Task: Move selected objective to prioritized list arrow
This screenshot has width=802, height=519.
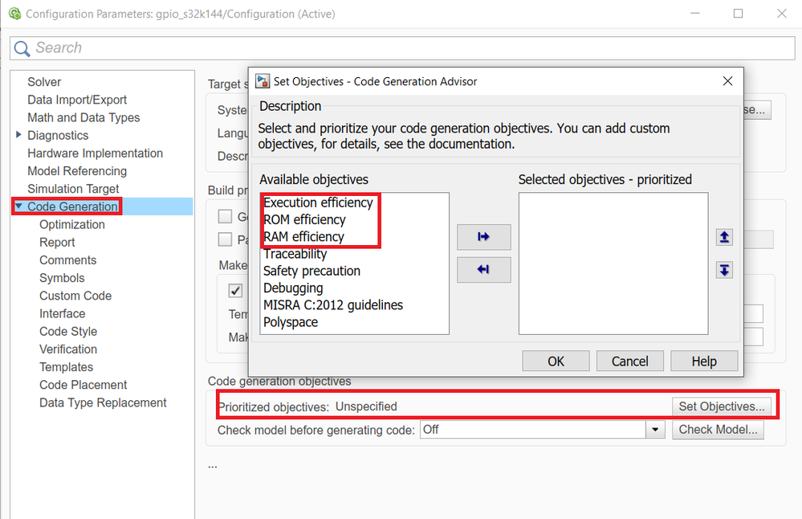Action: click(x=483, y=237)
